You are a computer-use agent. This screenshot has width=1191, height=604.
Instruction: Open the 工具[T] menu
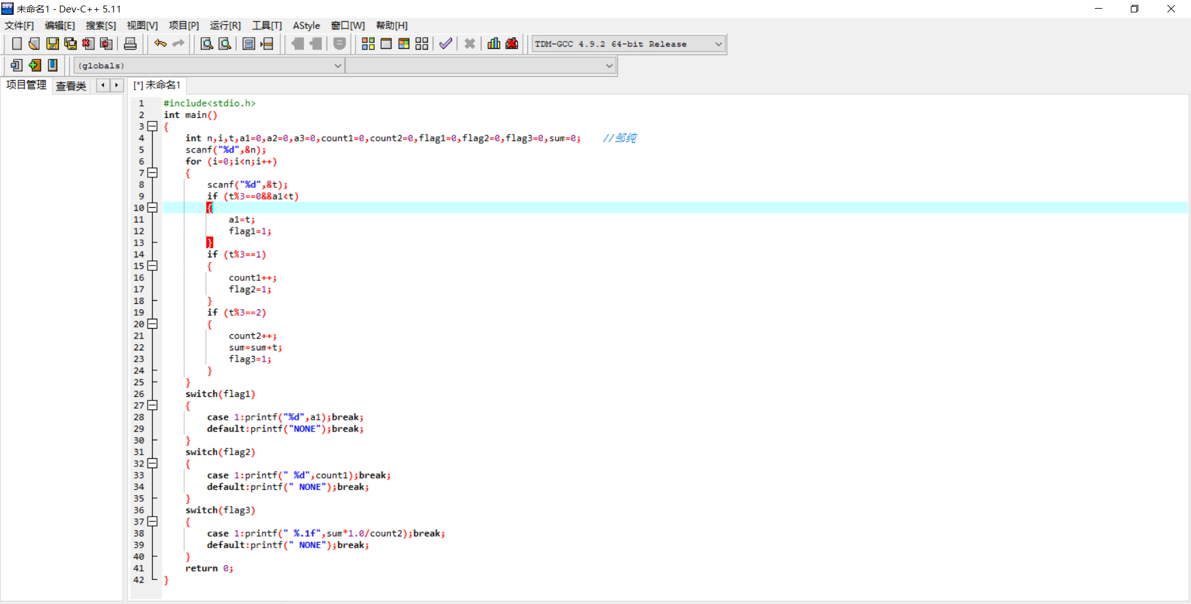[267, 25]
